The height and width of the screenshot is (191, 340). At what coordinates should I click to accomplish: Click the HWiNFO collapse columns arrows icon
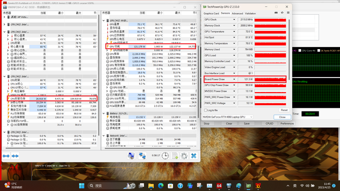click(x=15, y=156)
